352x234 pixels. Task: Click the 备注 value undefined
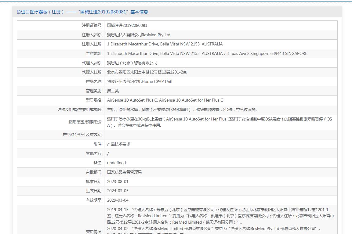116,163
